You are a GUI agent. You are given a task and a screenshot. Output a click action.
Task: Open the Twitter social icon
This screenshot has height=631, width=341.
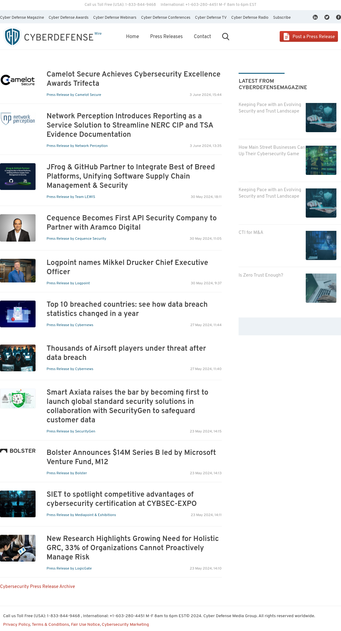point(327,17)
